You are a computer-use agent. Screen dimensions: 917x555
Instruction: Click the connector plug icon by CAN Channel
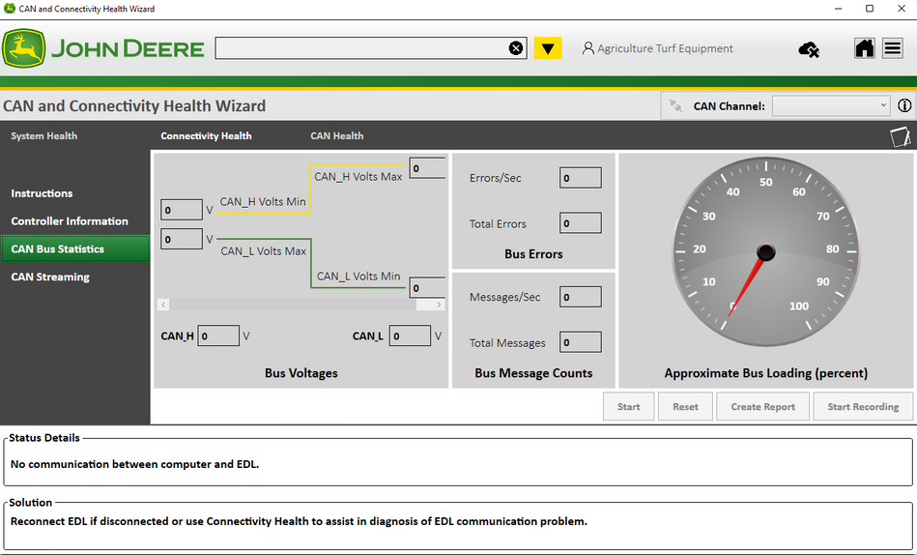click(675, 106)
